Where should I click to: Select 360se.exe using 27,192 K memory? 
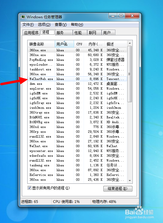click(78, 141)
